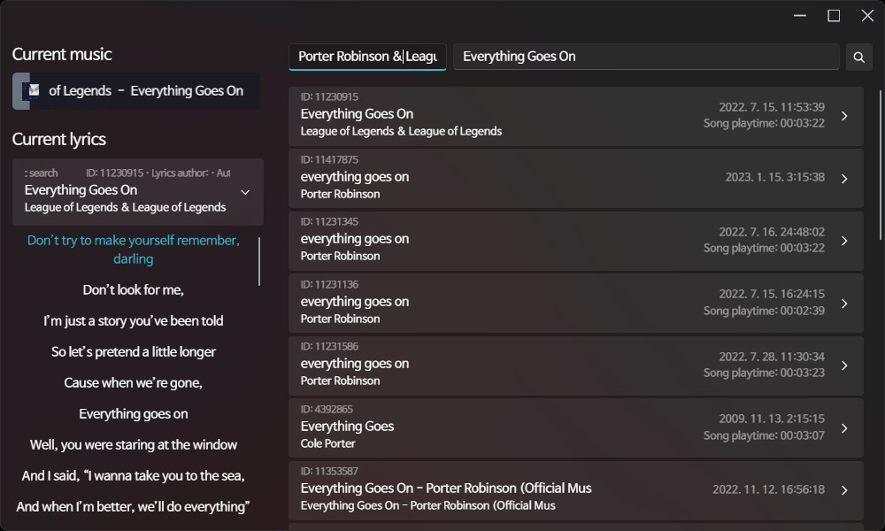Minimize the lyrics app window

tap(800, 16)
